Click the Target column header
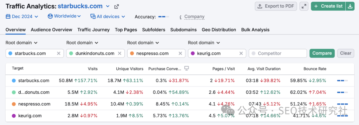The width and height of the screenshot is (359, 125). [18, 68]
